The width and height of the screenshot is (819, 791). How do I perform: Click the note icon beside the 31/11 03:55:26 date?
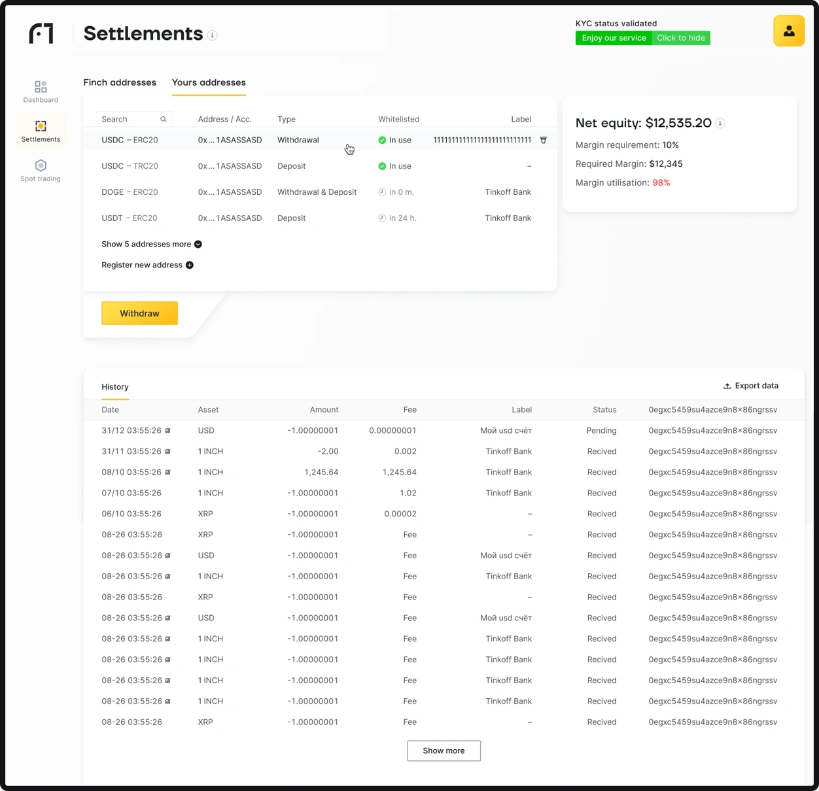[x=167, y=452]
